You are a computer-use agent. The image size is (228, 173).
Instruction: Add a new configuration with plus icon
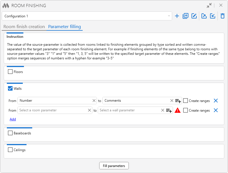click(177, 16)
